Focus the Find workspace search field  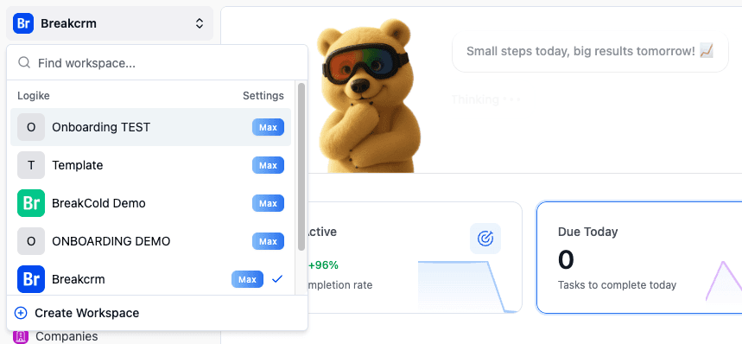coord(157,63)
